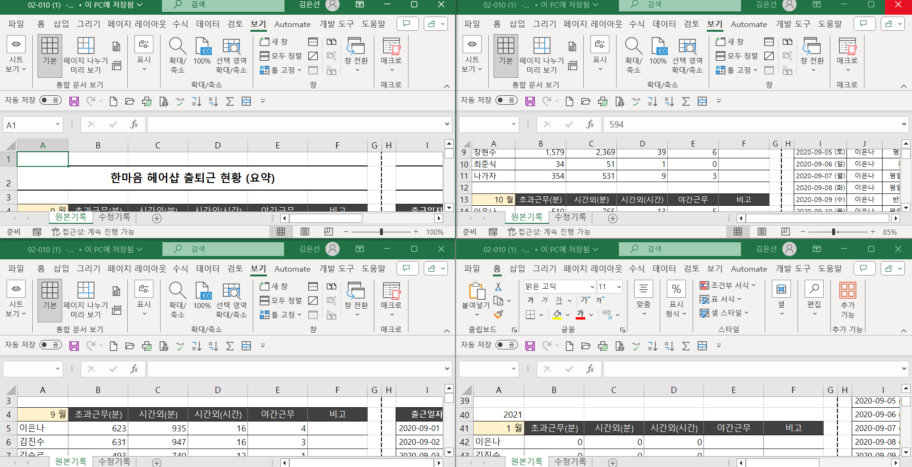This screenshot has width=912, height=467.
Task: Toggle 자동 저장 switch in bottom-left window
Action: tap(50, 345)
